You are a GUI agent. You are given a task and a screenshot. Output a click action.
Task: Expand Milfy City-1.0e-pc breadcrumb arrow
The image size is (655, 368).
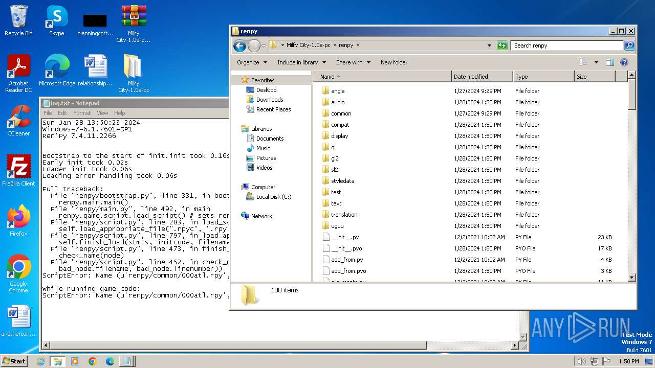click(x=335, y=45)
